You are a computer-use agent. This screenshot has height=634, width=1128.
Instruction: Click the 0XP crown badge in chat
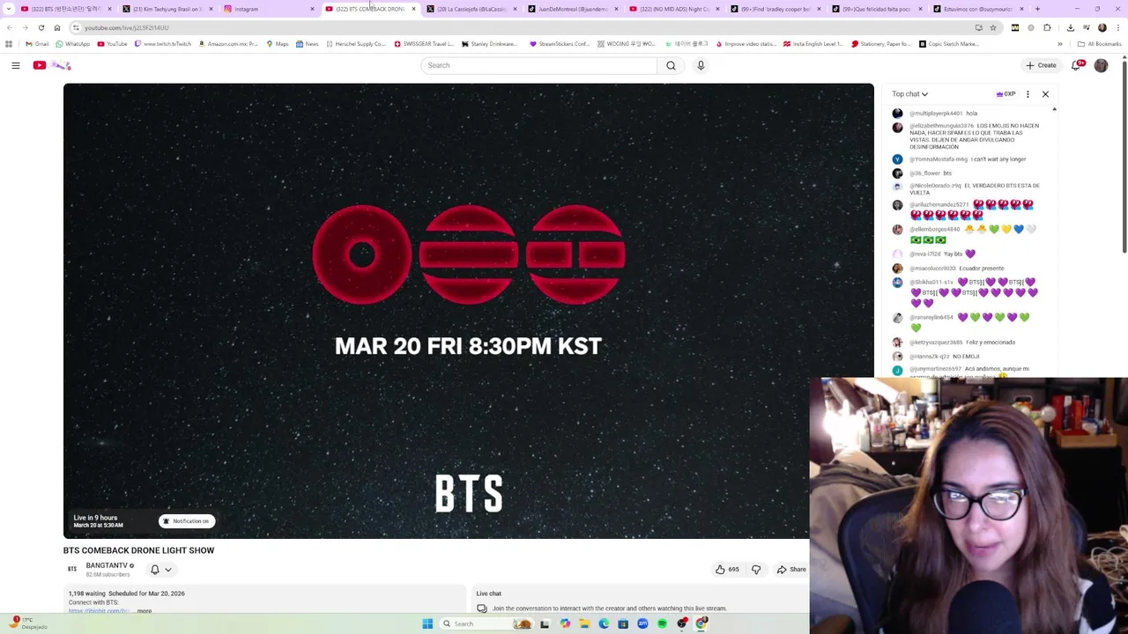pos(1006,94)
